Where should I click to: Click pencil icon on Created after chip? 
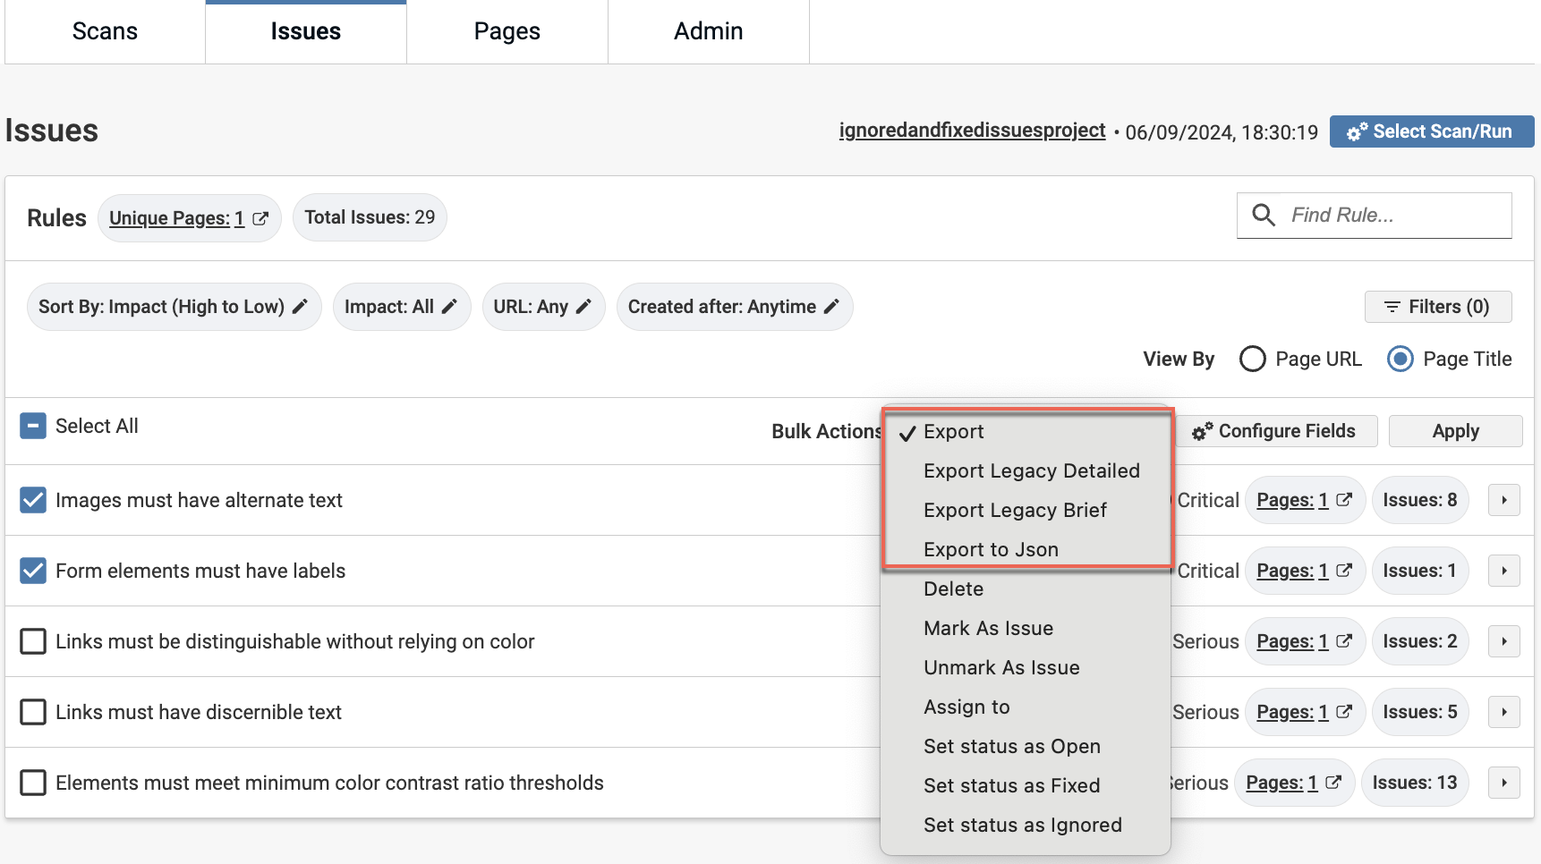pos(831,307)
